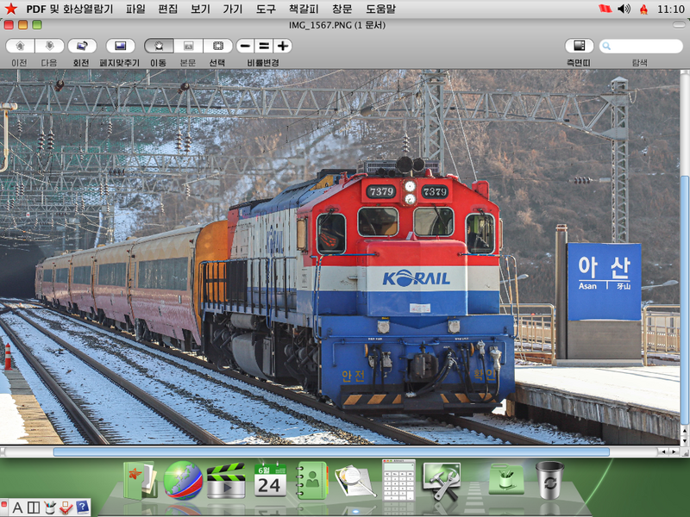Rotate the image with 회전 button

pos(82,46)
